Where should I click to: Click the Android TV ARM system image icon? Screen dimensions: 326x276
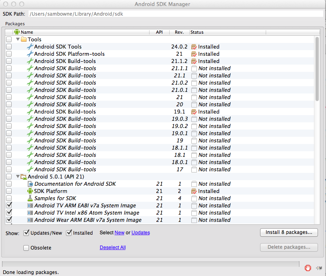click(30, 206)
